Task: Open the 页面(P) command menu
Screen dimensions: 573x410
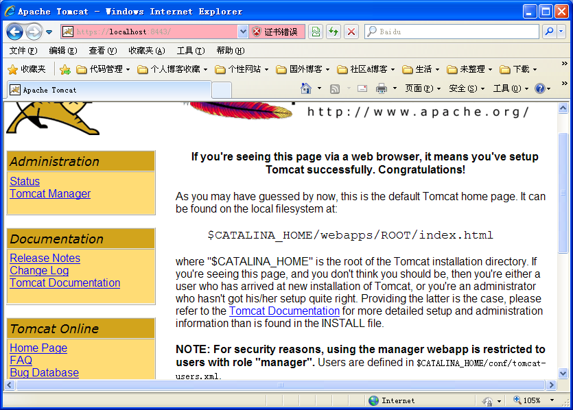Action: pyautogui.click(x=423, y=88)
